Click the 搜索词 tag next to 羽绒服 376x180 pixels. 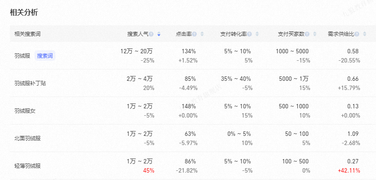[x=45, y=55]
